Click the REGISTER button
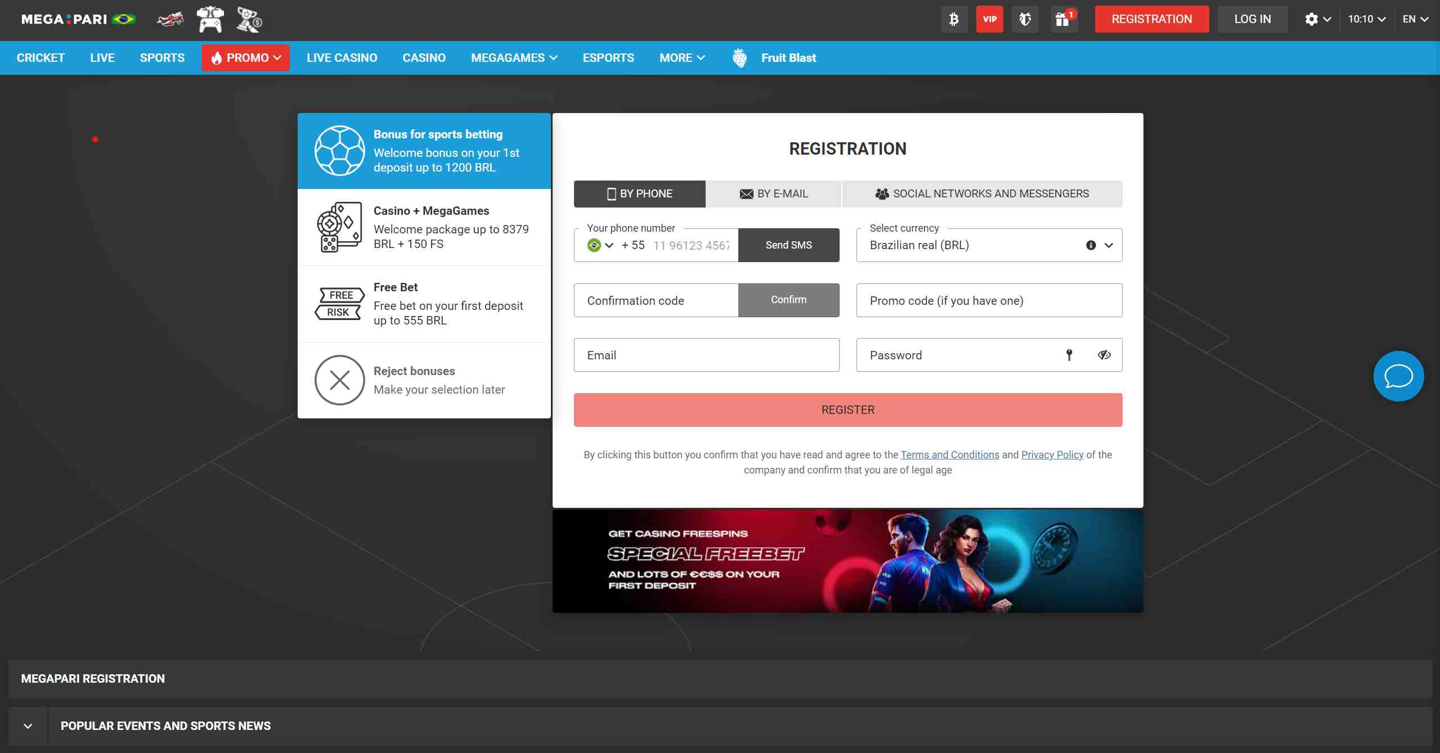 pyautogui.click(x=848, y=410)
